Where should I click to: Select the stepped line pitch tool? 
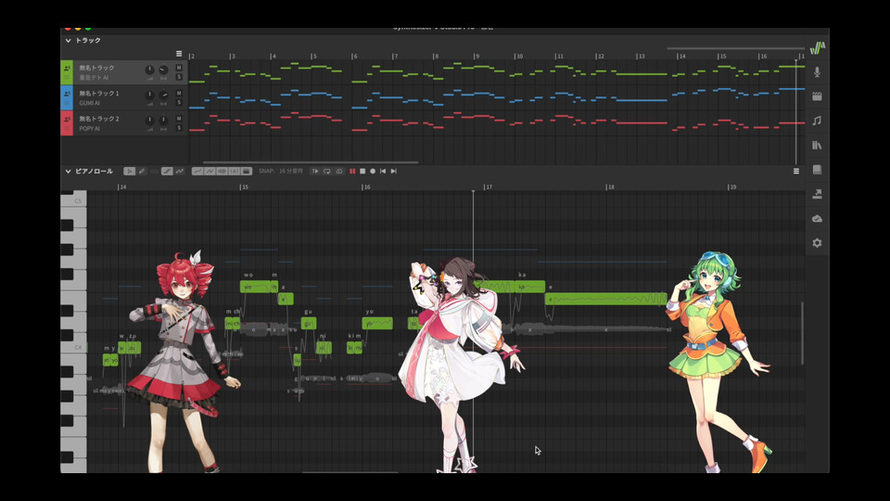[167, 171]
